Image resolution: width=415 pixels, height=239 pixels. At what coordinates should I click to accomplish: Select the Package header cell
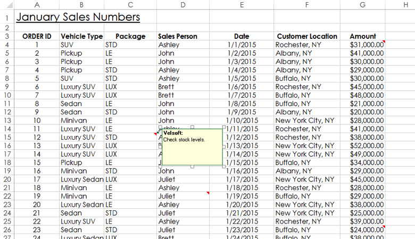[x=130, y=37]
